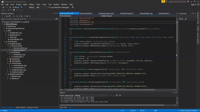The width and height of the screenshot is (200, 112).
Task: Collapse the GraphicsEngine folder
Action: pos(6,44)
